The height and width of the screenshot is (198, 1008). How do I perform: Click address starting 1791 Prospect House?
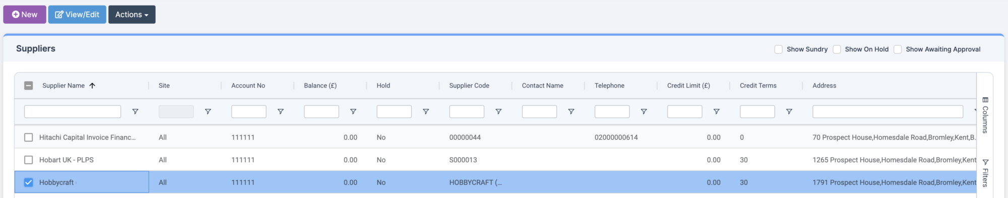894,182
